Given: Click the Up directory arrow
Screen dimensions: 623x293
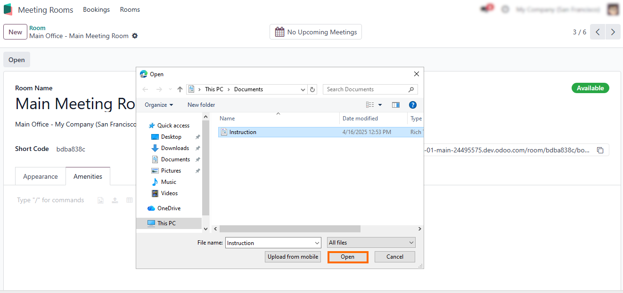Looking at the screenshot, I should pyautogui.click(x=180, y=89).
